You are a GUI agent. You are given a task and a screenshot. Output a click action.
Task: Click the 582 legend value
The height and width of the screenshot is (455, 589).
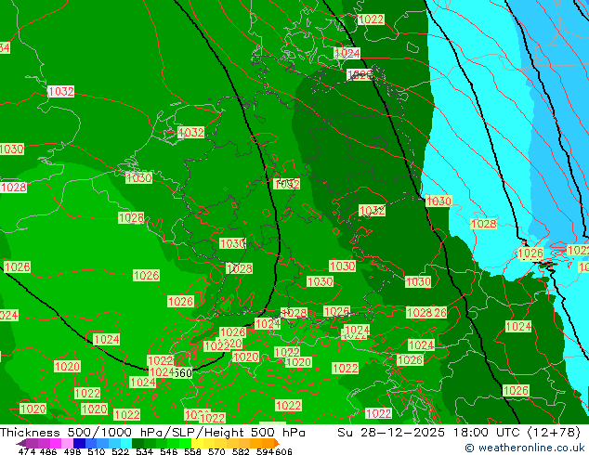pos(241,451)
